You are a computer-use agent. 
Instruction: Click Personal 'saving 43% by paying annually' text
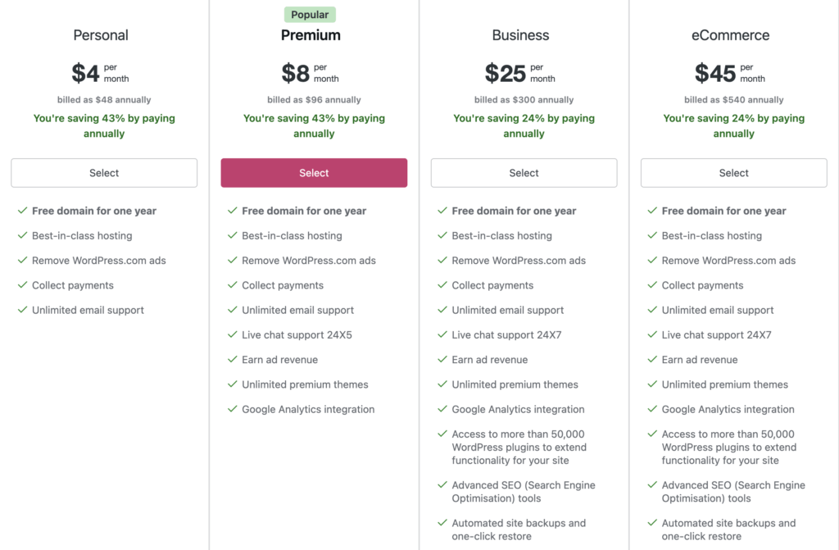pos(104,125)
